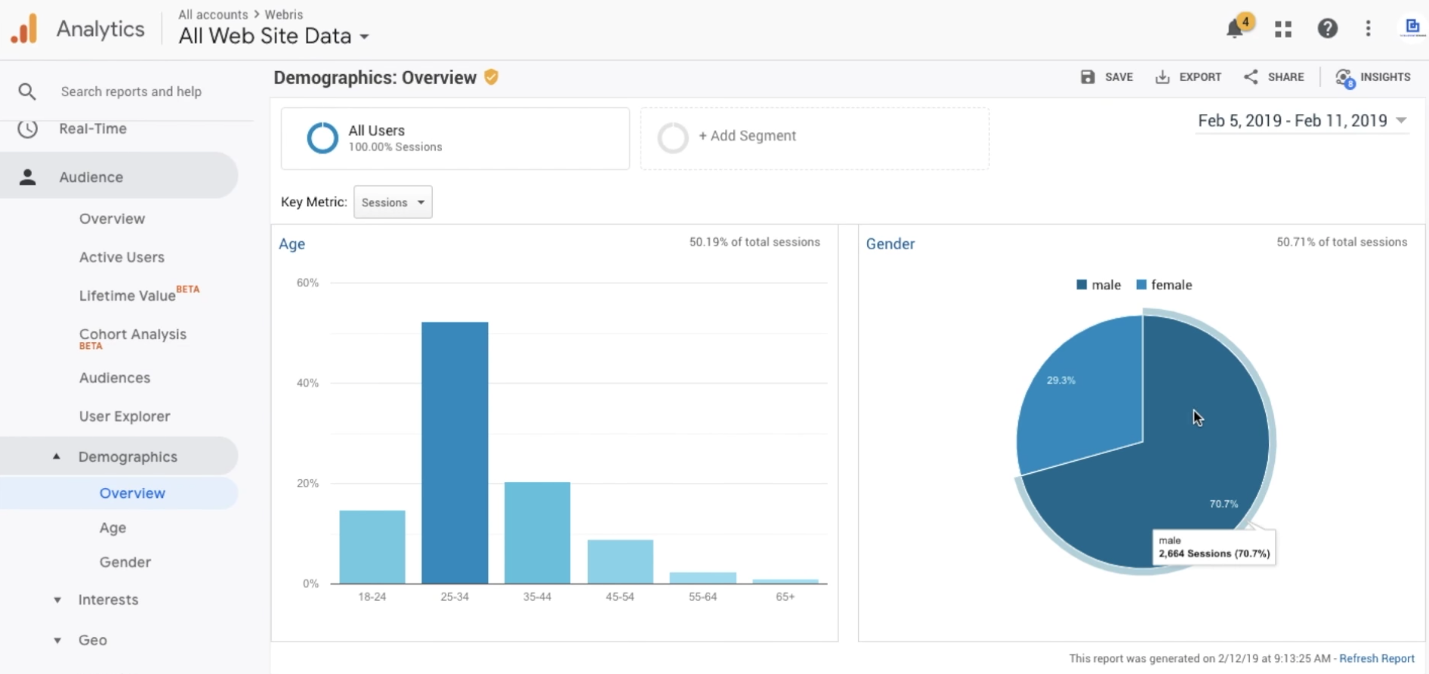Image resolution: width=1429 pixels, height=674 pixels.
Task: Click the Refresh Report link
Action: pyautogui.click(x=1377, y=658)
